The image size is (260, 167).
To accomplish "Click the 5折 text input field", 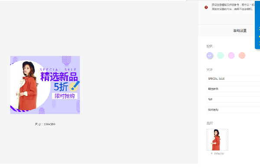I will click(233, 99).
